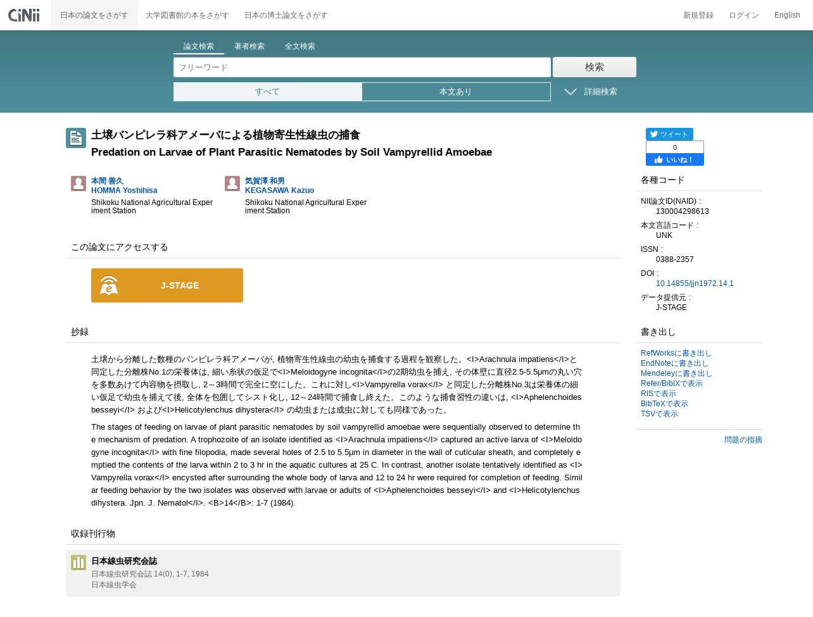This screenshot has height=617, width=813.
Task: Click Refer/BibIXで表示
Action: click(x=672, y=383)
